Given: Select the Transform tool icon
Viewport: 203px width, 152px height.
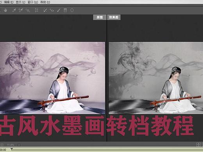Looking at the screenshot, I should [x=37, y=10].
